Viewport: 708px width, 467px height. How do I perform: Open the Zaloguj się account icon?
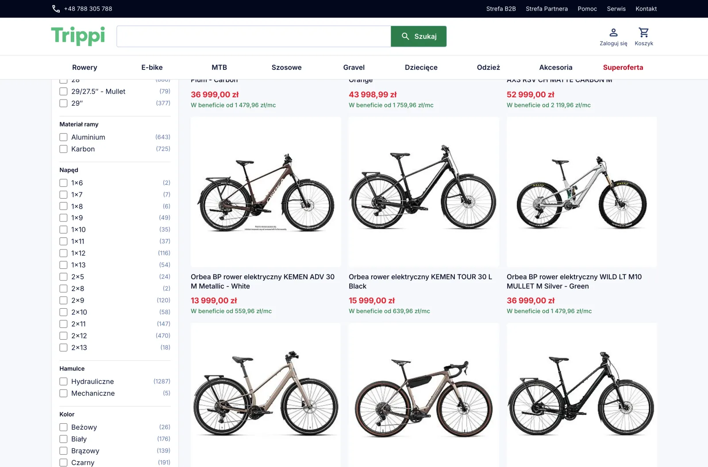613,37
